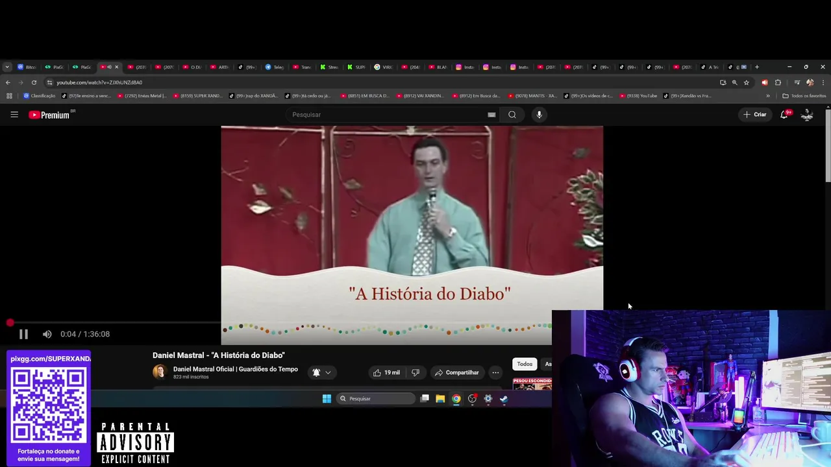Open the MANTIS - XA bookmark
This screenshot has height=467, width=831.
pyautogui.click(x=532, y=96)
